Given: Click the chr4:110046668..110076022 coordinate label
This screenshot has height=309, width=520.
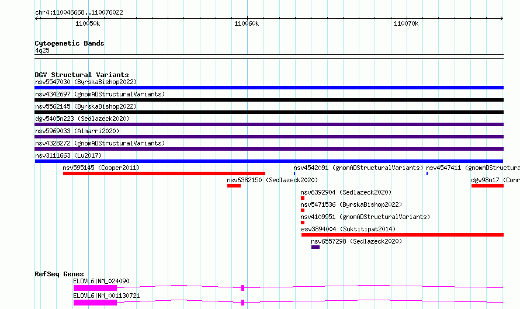Looking at the screenshot, I should pyautogui.click(x=79, y=13).
